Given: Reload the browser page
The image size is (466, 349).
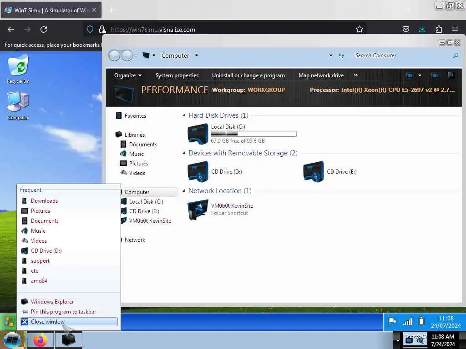Looking at the screenshot, I should (44, 30).
